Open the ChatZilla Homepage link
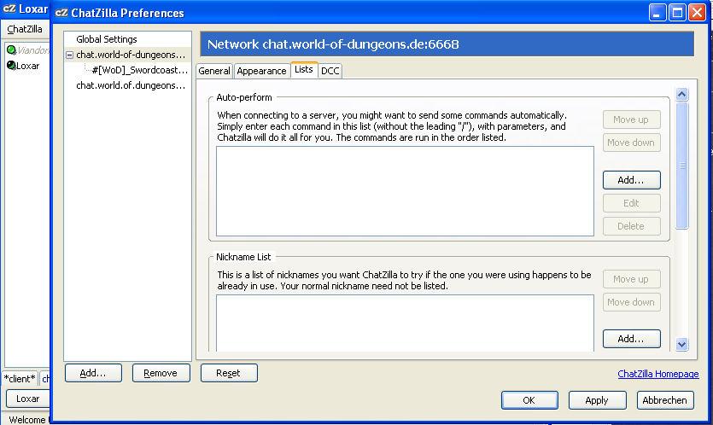The height and width of the screenshot is (425, 713). pos(657,374)
